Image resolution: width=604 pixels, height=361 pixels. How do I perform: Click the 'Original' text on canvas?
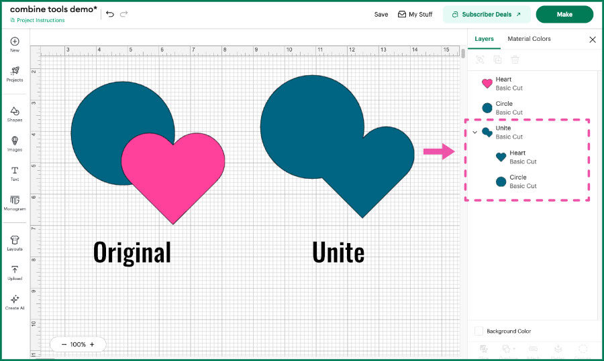132,253
